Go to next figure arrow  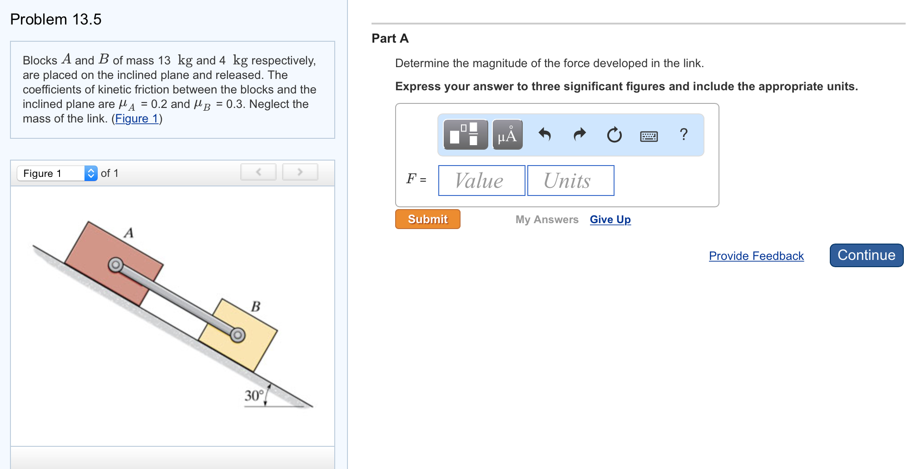(300, 172)
